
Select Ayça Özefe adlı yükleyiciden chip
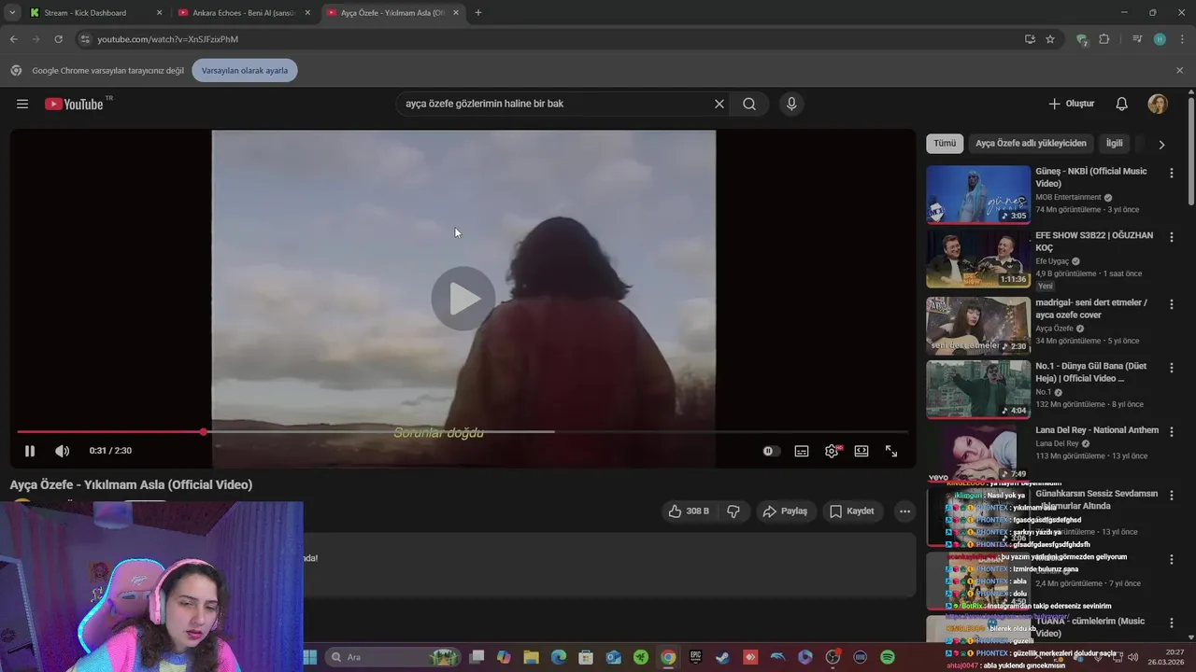tap(1031, 144)
